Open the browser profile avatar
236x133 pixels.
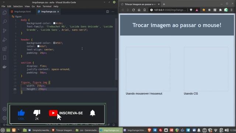[226, 10]
